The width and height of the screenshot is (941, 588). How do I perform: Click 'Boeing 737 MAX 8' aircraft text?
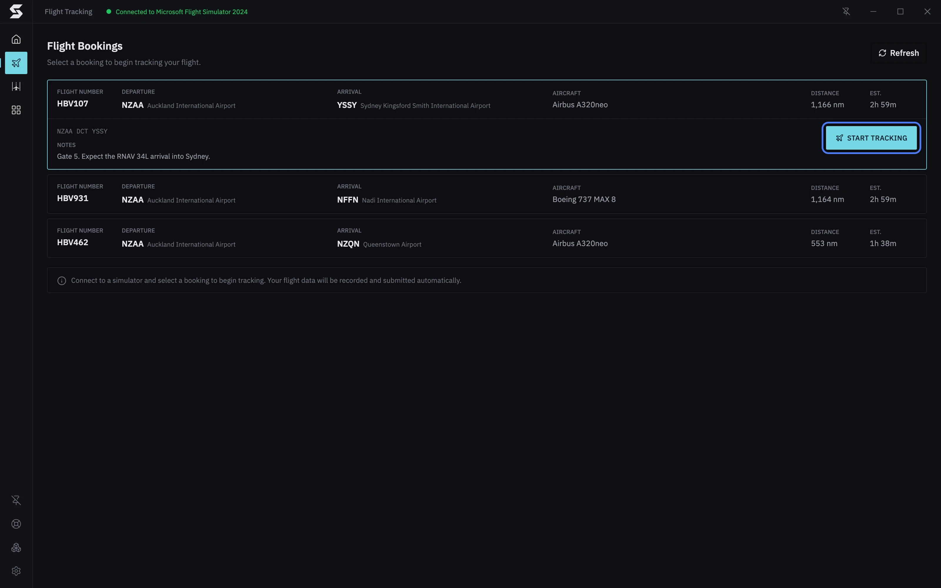point(584,200)
